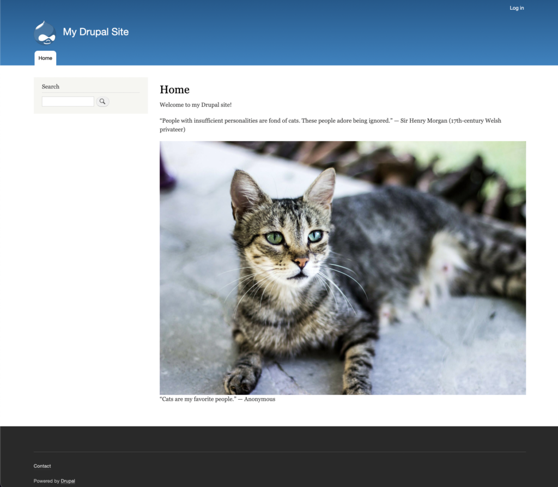Open the Contact footer link
The width and height of the screenshot is (558, 487).
click(x=43, y=466)
